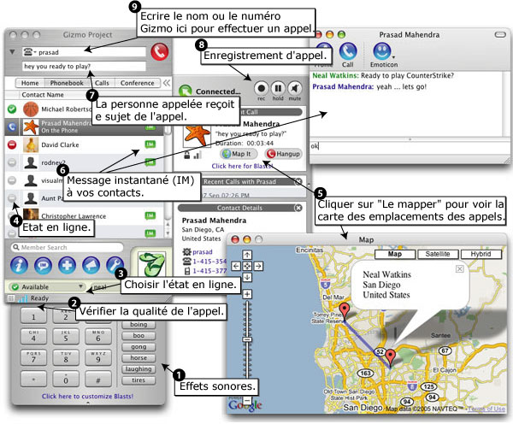Click the prasad Gizmo name link
The image size is (513, 424).
pyautogui.click(x=202, y=252)
